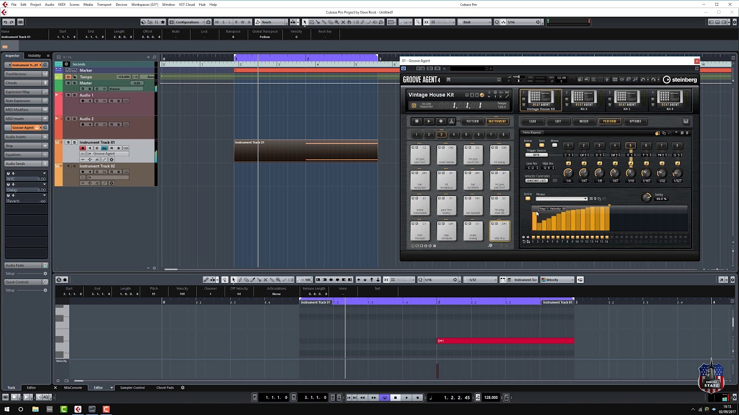739x415 pixels.
Task: Open Windows Start button
Action: click(x=6, y=409)
